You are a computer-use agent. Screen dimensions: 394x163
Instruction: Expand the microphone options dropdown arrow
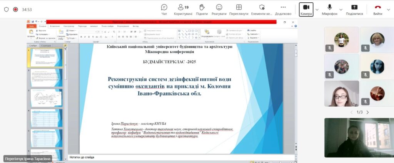click(x=341, y=10)
